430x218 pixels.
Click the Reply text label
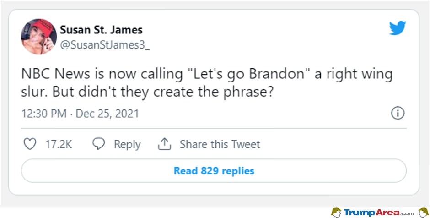[127, 144]
